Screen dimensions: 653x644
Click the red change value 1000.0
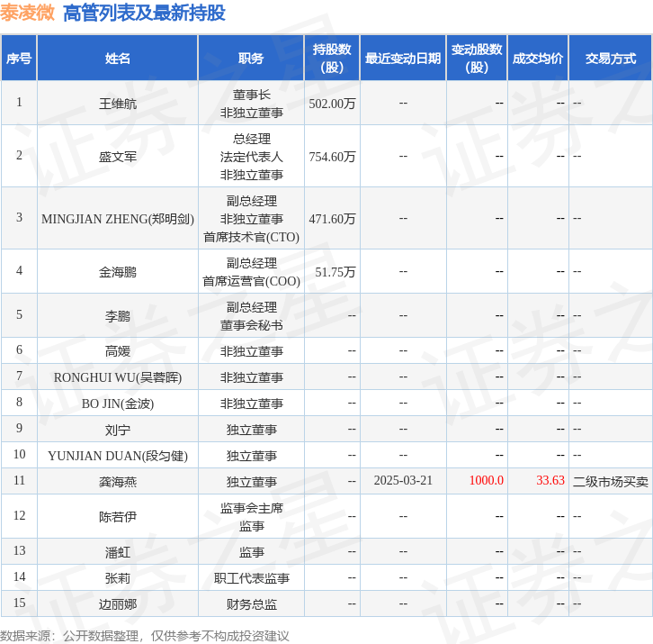pyautogui.click(x=486, y=480)
